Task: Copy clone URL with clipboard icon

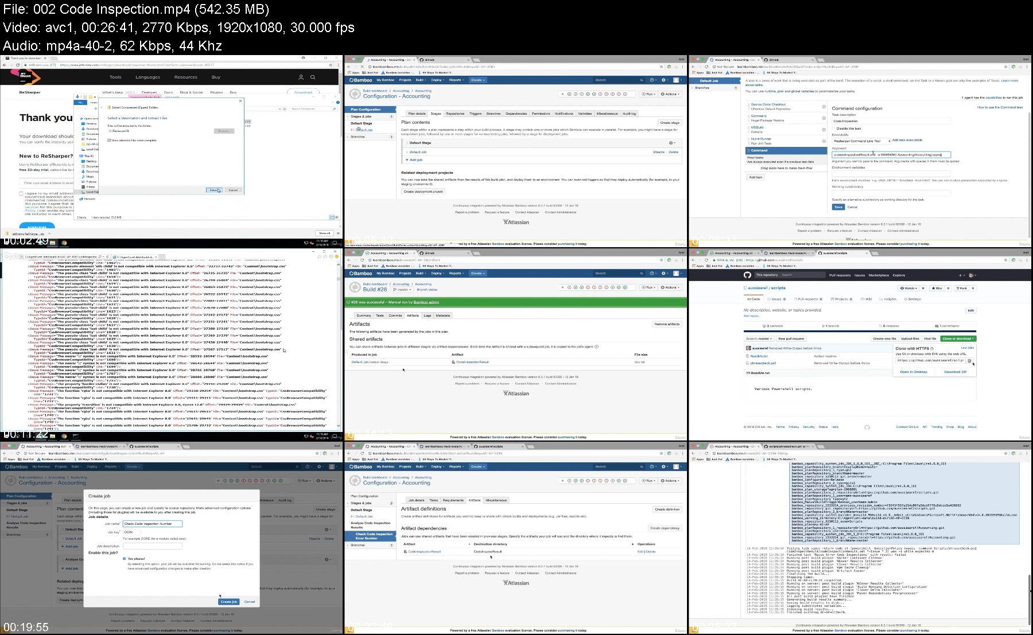Action: (969, 360)
